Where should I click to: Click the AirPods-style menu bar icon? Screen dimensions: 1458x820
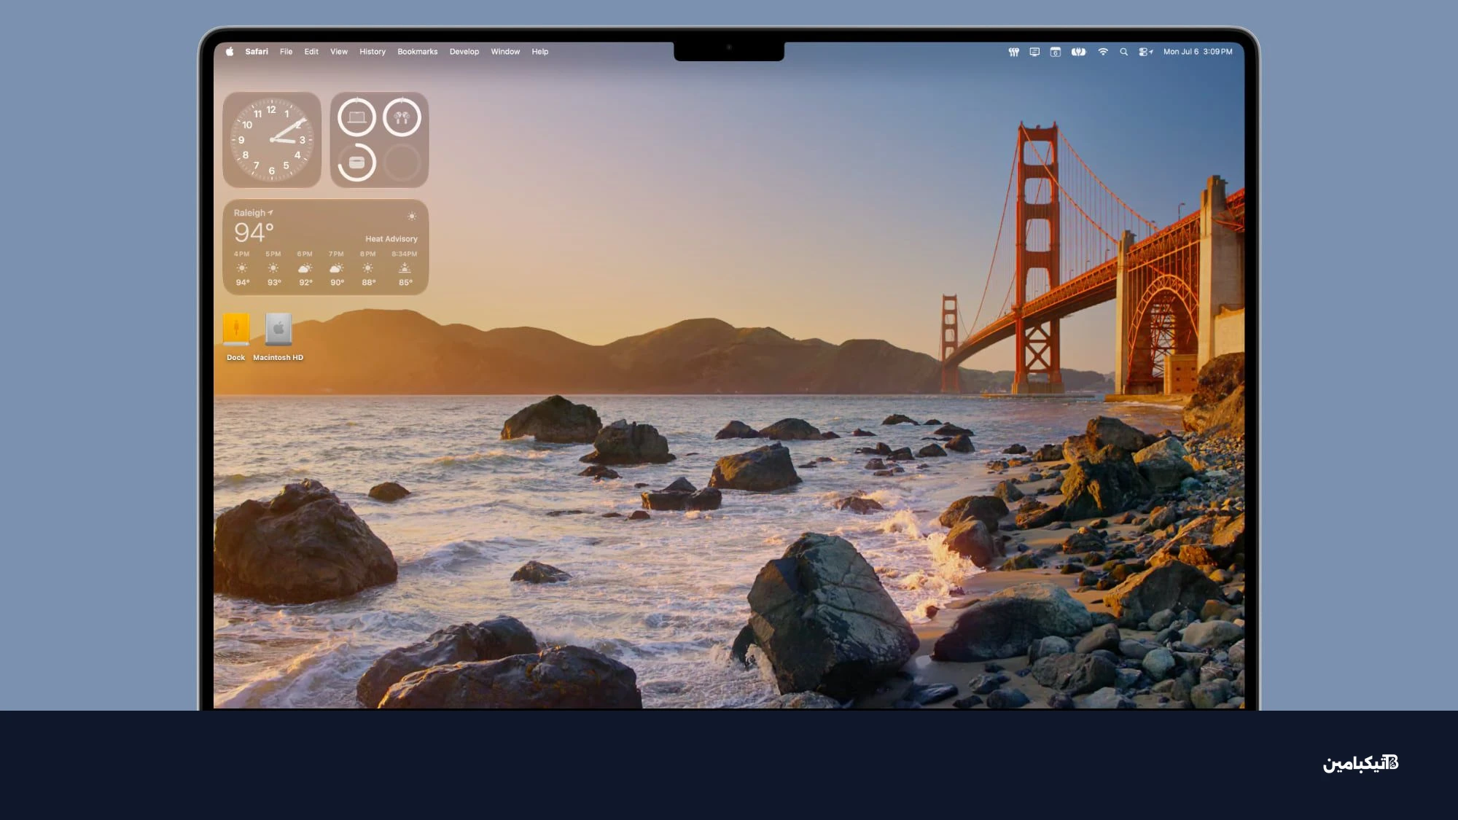click(x=1013, y=52)
